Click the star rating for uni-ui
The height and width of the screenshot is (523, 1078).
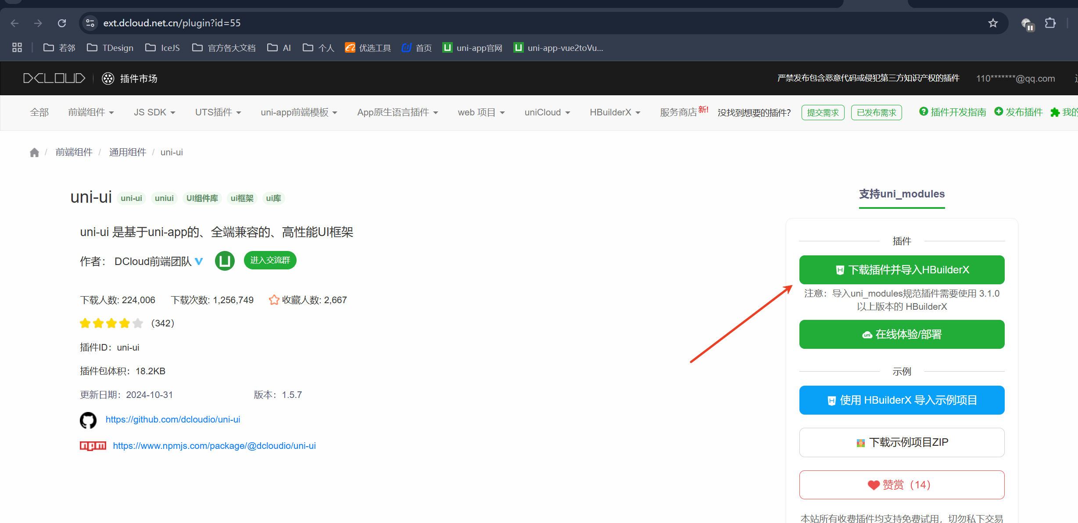pyautogui.click(x=111, y=323)
